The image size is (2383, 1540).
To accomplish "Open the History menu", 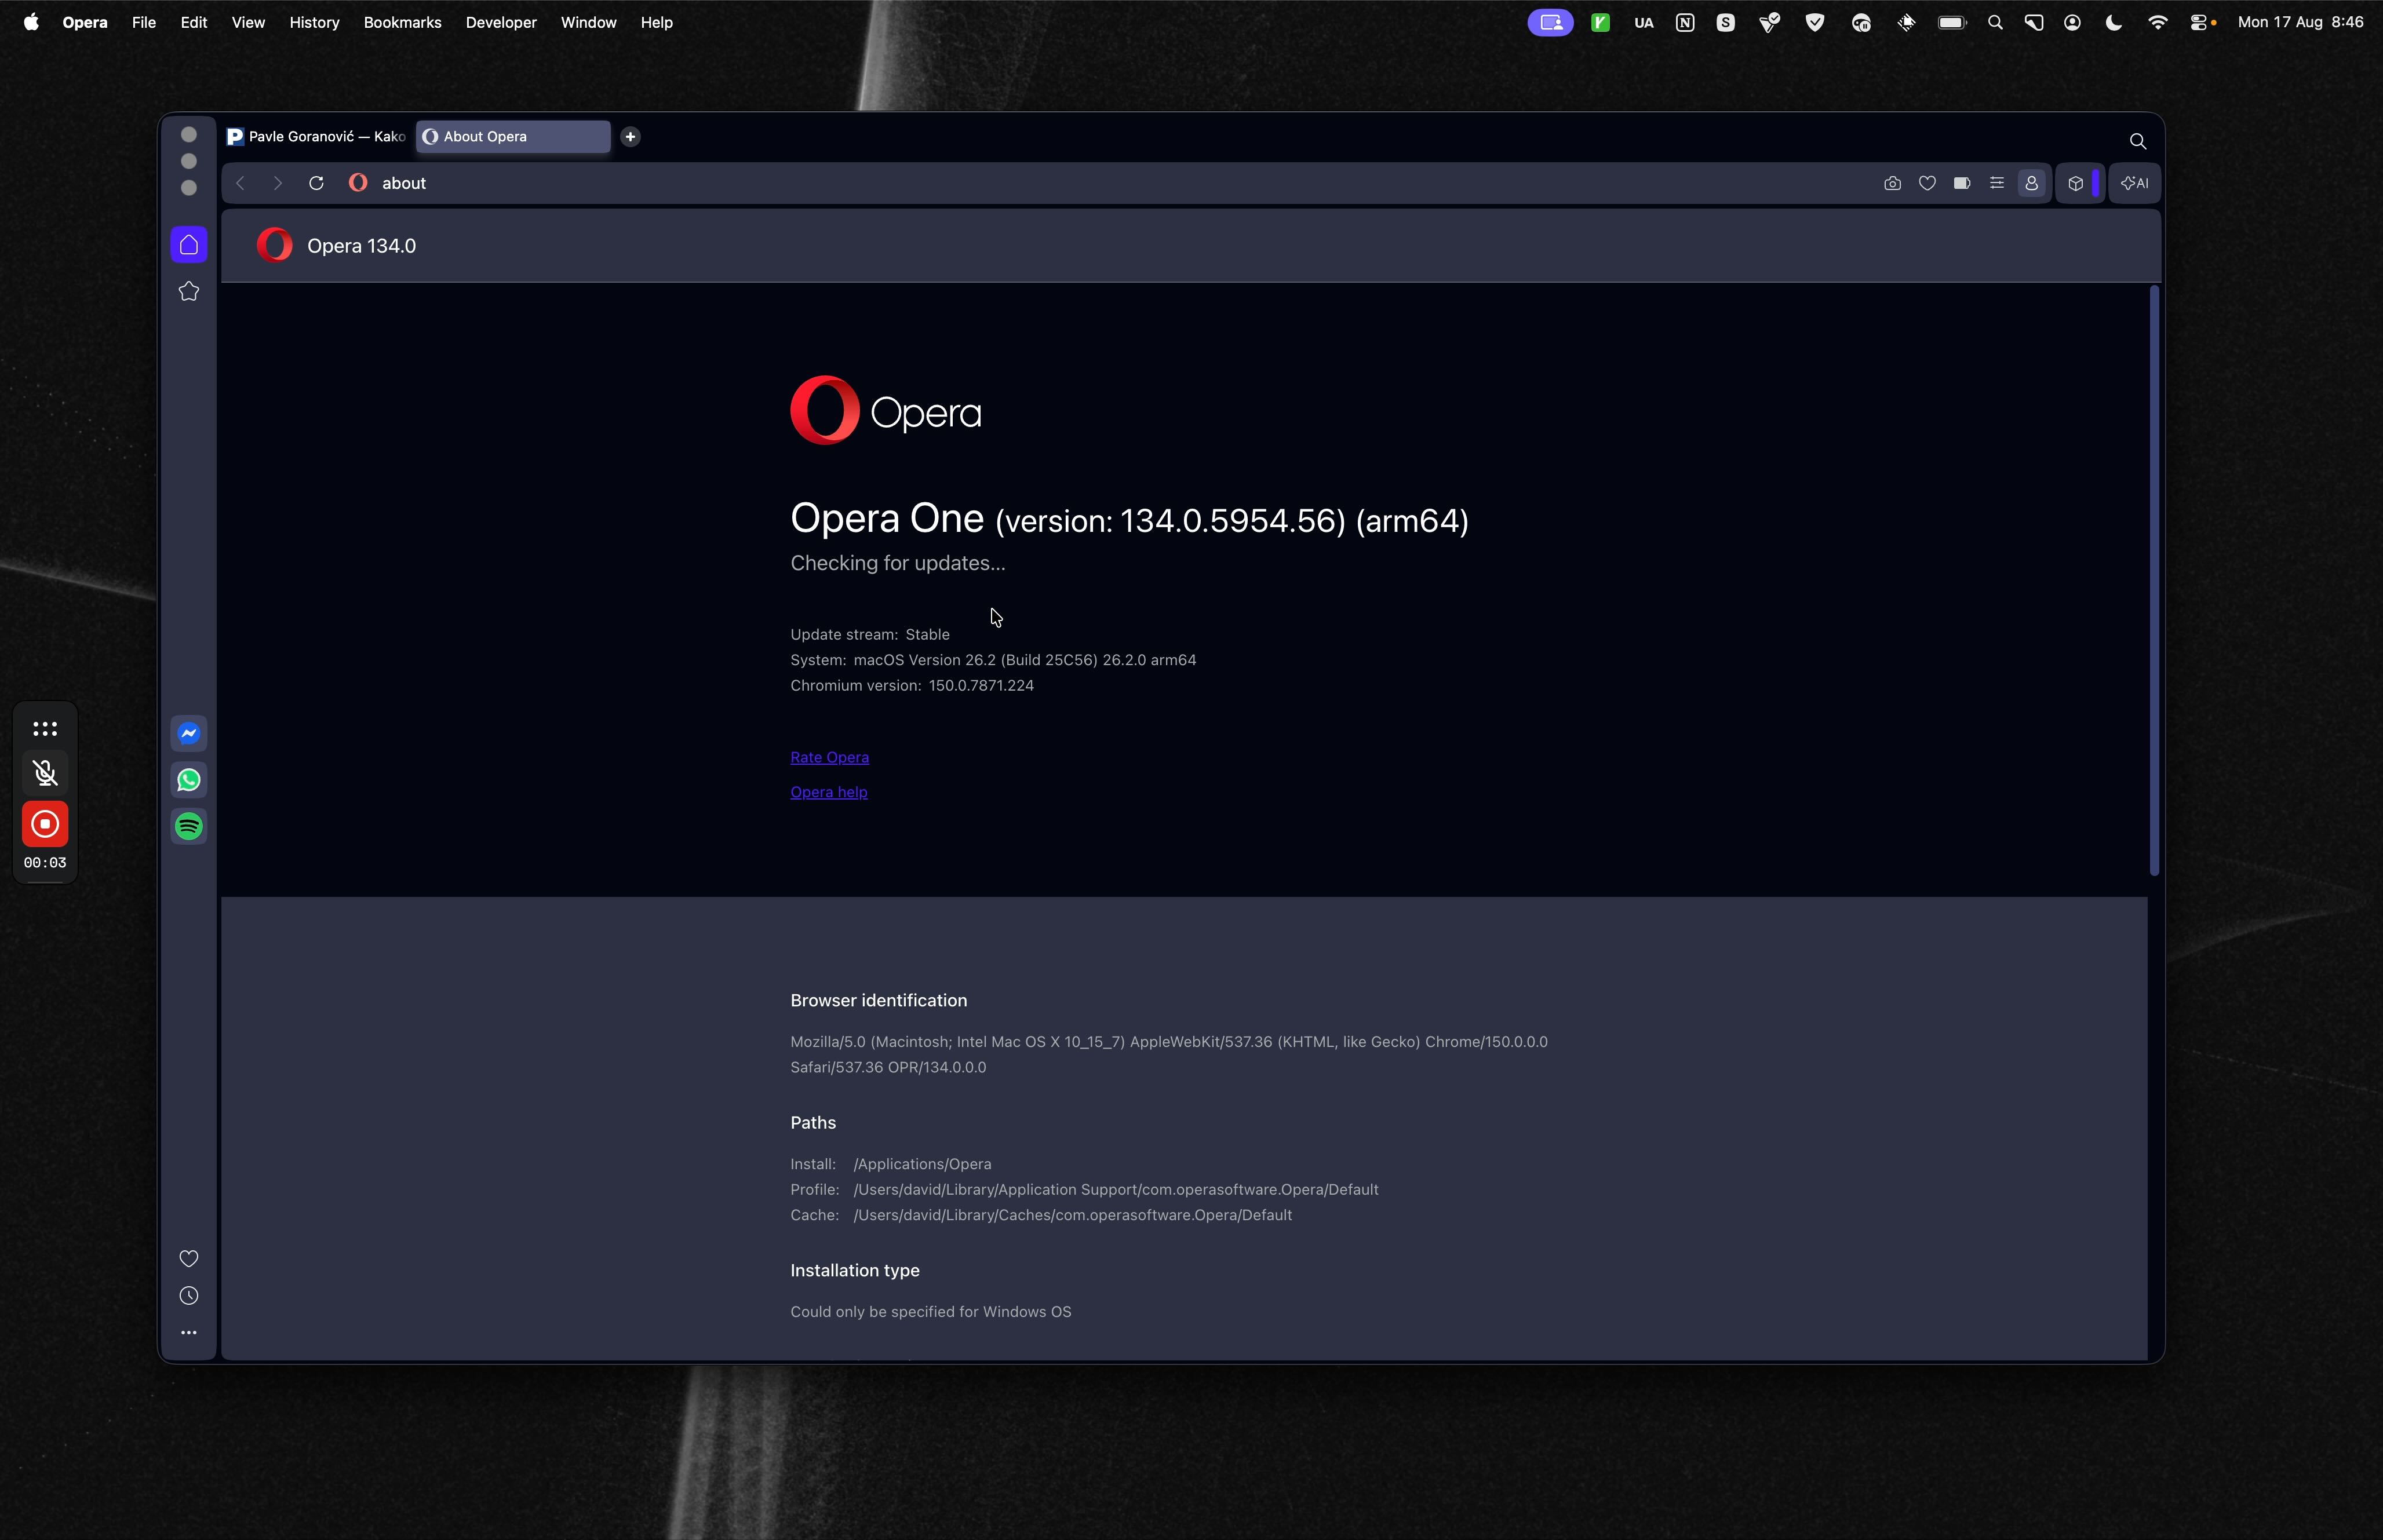I will click(x=314, y=22).
